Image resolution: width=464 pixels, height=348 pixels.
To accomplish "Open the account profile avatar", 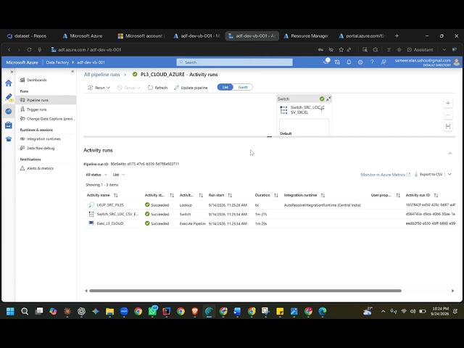I will [x=457, y=62].
